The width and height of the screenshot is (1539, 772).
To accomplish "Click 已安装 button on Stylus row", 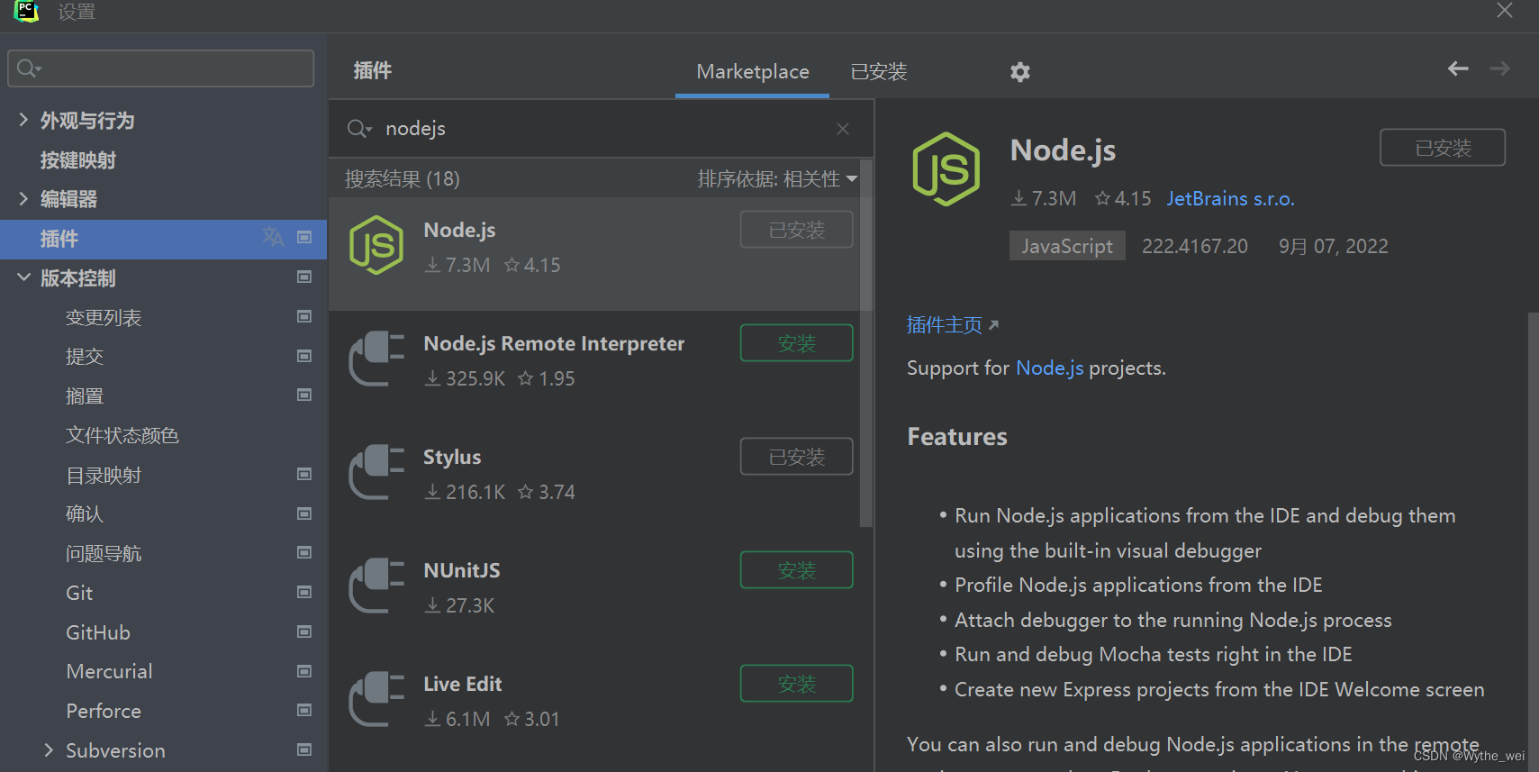I will 796,457.
